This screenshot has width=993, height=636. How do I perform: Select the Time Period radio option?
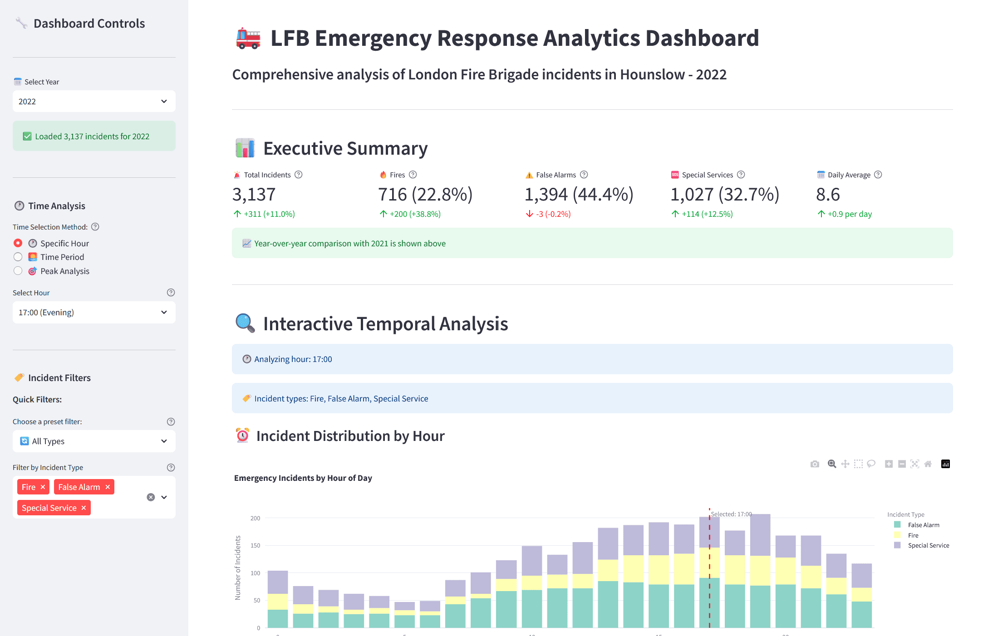click(x=18, y=257)
